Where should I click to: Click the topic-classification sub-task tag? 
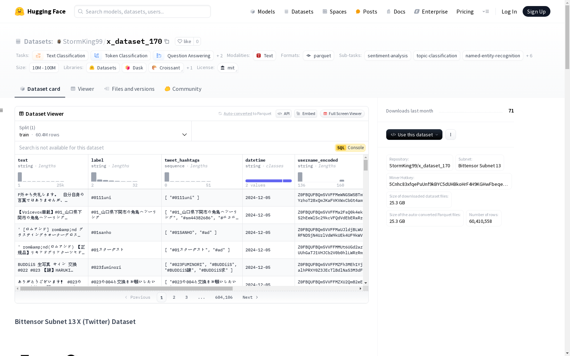coord(437,56)
